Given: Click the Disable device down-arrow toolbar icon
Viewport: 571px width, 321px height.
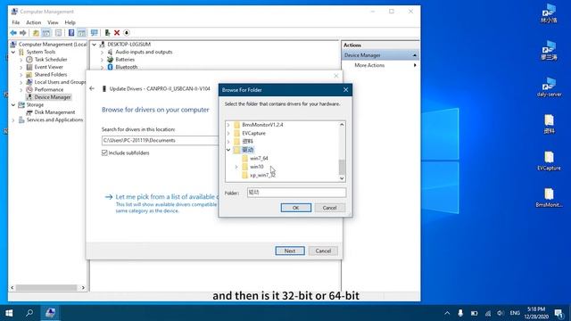Looking at the screenshot, I should (127, 33).
